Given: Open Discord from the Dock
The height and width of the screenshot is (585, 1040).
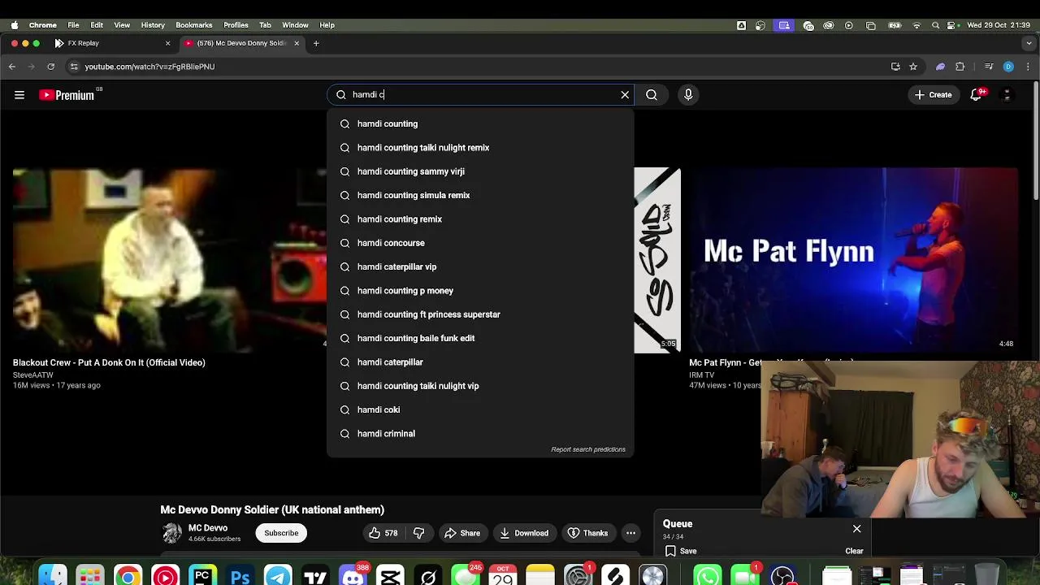Looking at the screenshot, I should 353,576.
